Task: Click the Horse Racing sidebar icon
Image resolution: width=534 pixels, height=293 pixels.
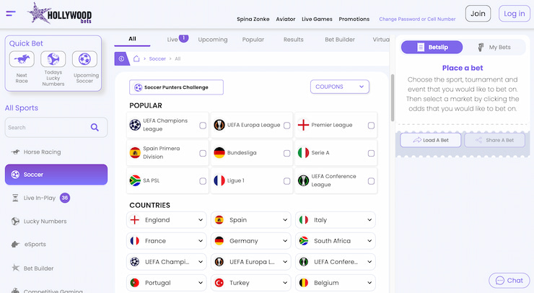Action: pos(15,152)
